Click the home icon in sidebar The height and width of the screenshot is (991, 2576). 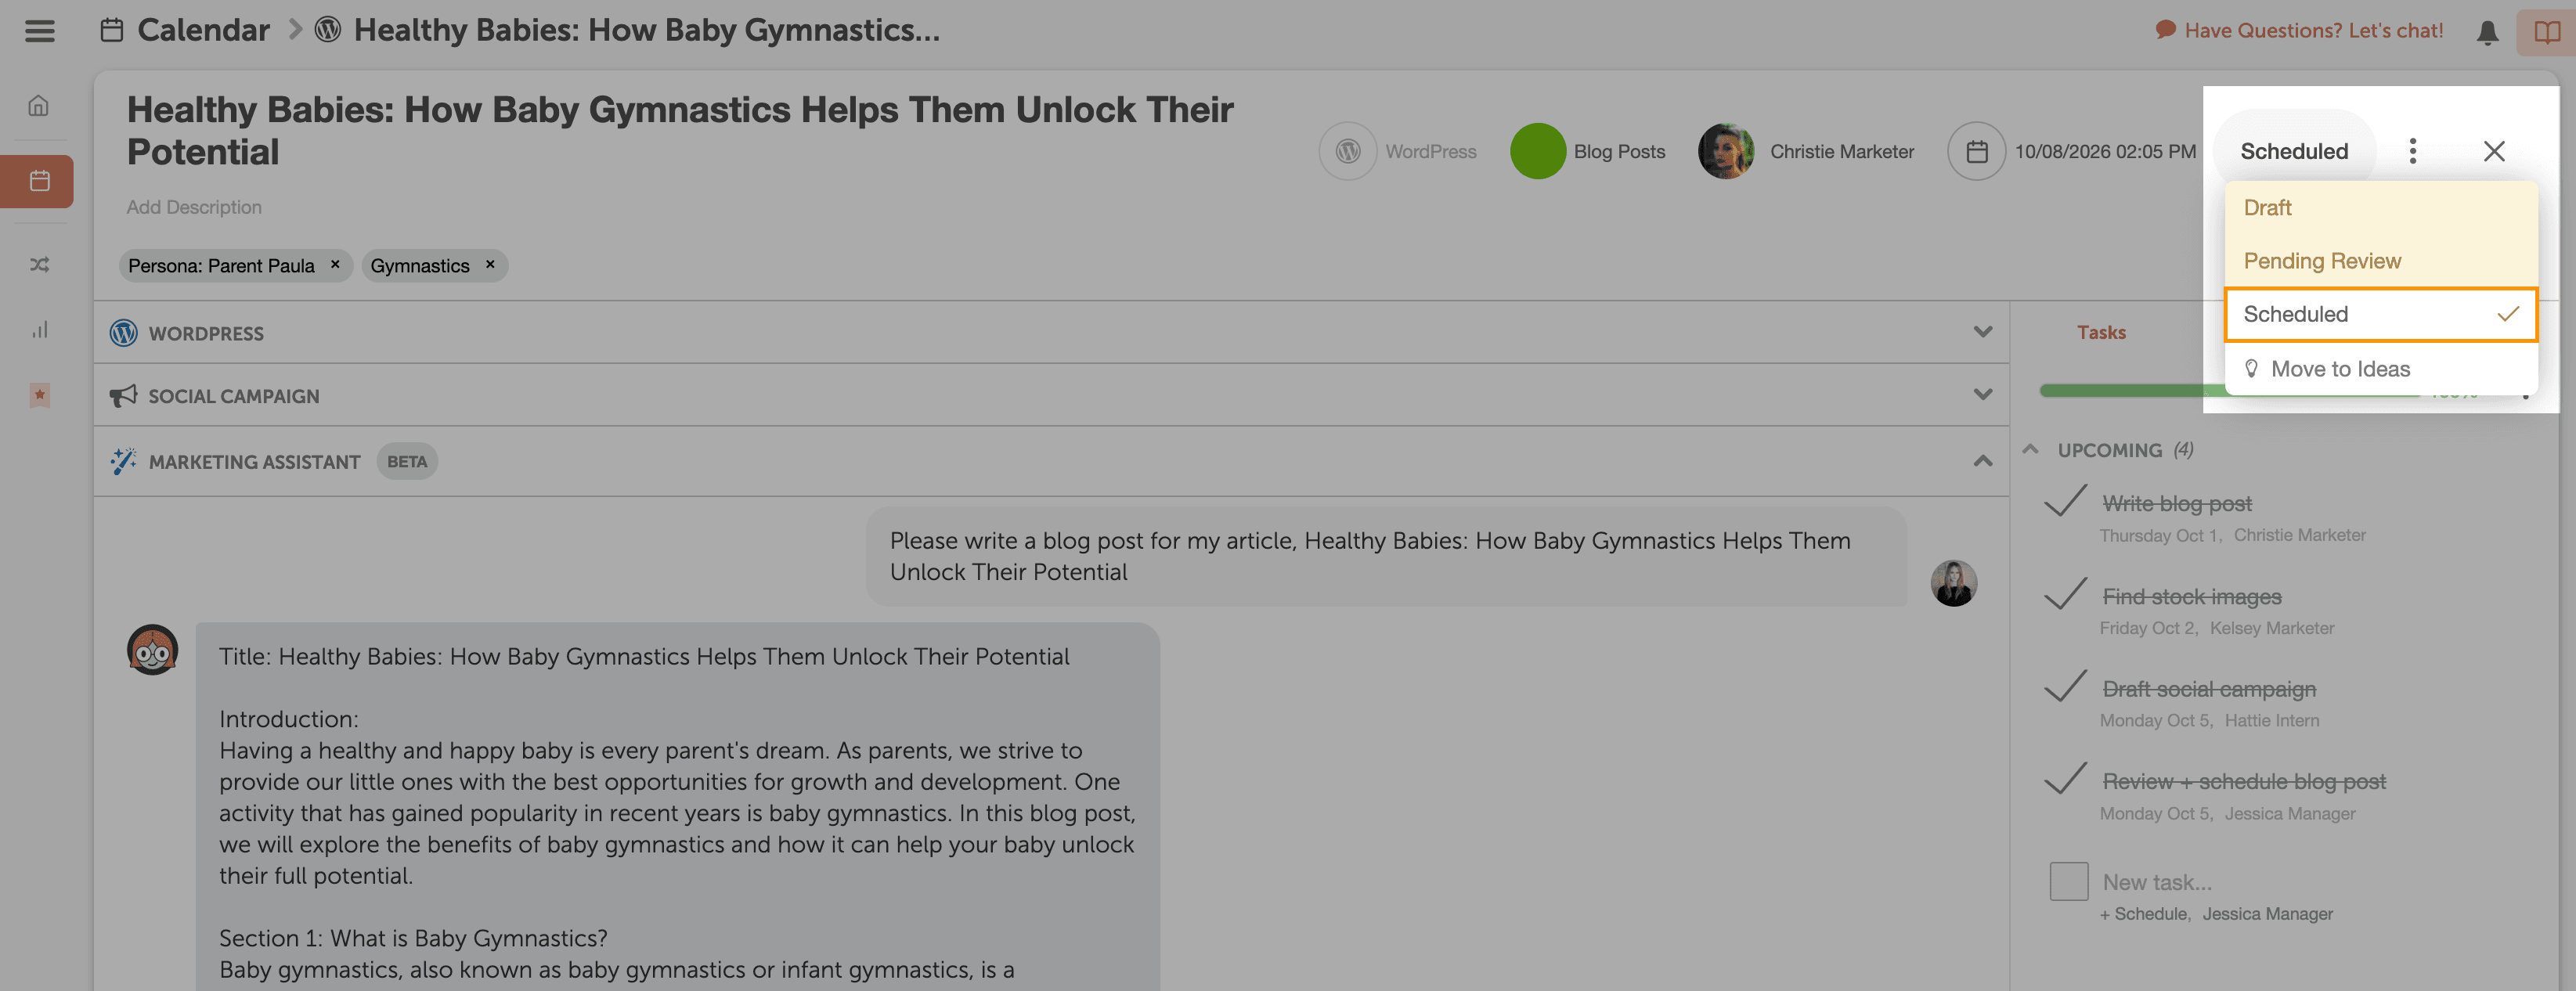(39, 106)
